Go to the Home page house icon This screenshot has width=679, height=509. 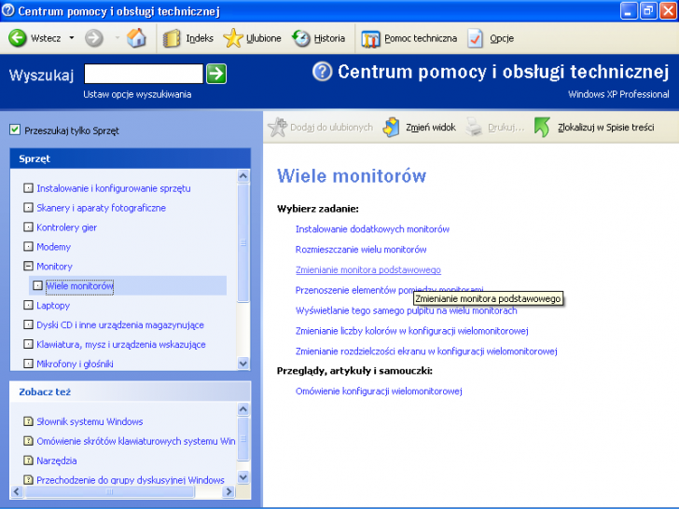point(136,38)
